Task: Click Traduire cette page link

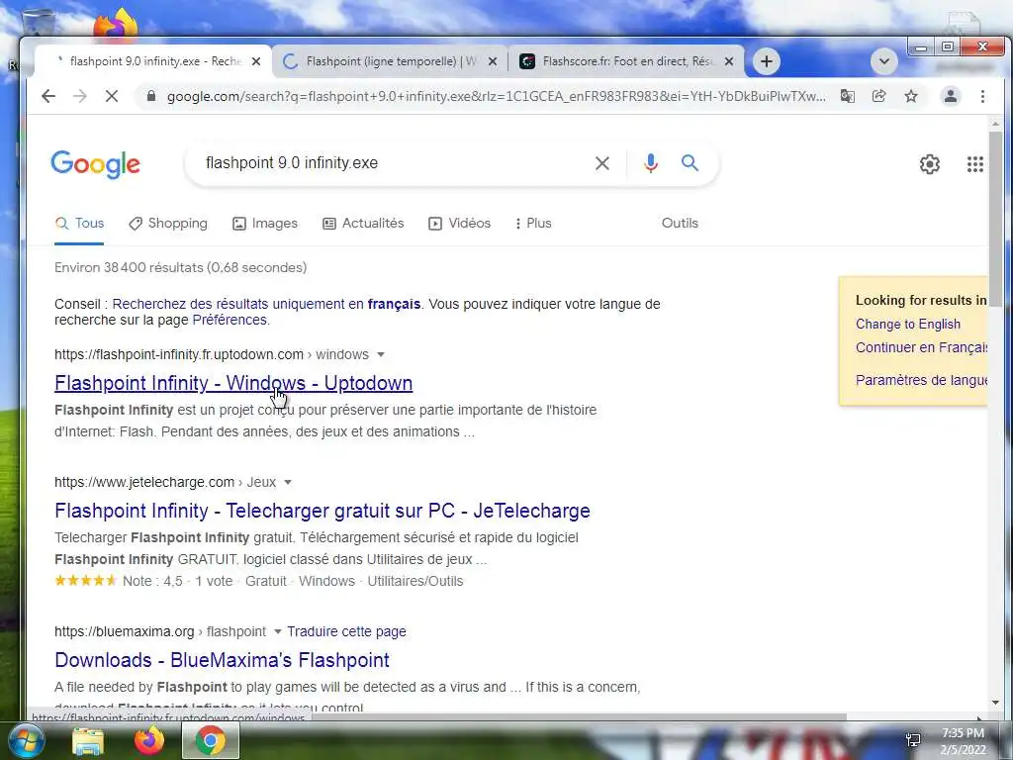Action: pos(346,631)
